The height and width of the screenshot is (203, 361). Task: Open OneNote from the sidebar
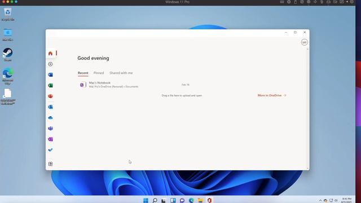tap(50, 139)
